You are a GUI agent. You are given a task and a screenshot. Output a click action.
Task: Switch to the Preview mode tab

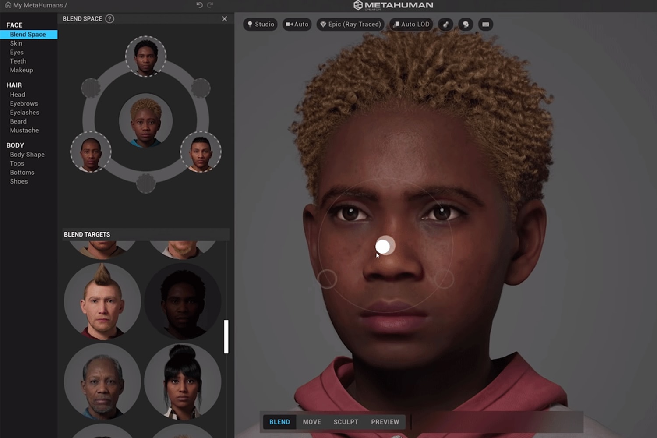coord(385,422)
